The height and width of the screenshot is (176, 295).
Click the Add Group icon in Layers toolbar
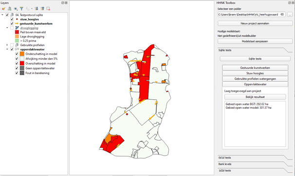[x=10, y=9]
